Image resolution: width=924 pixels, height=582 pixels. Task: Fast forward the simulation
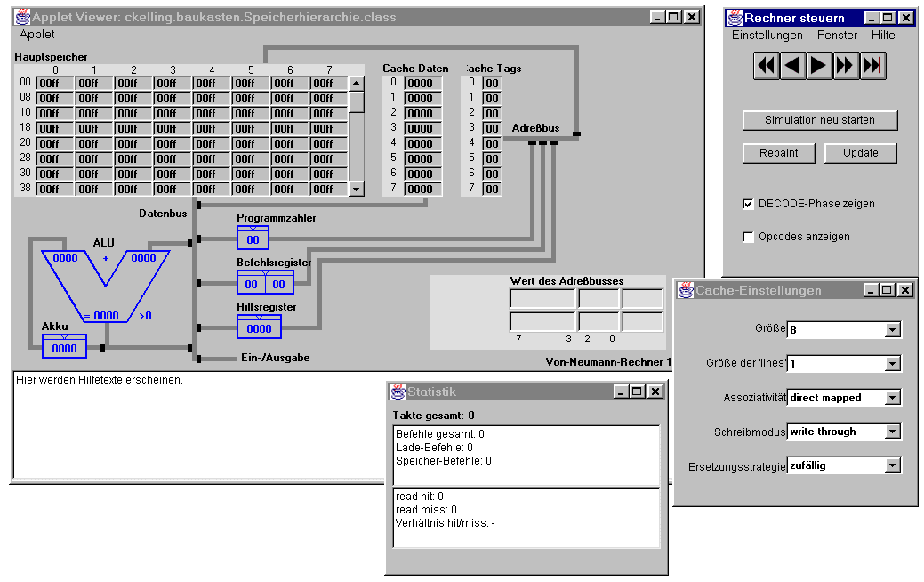click(845, 66)
